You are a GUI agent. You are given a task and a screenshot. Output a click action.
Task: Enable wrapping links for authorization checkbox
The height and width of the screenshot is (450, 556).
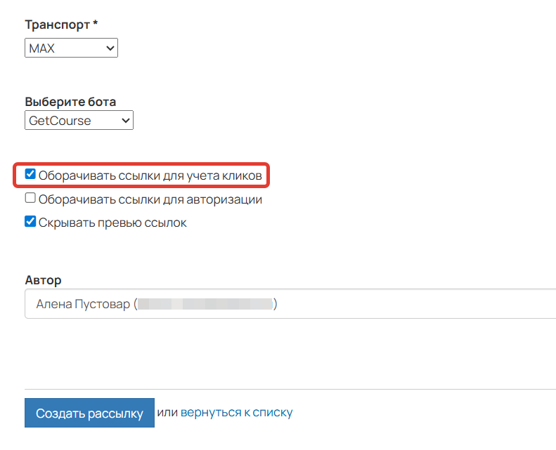click(x=30, y=199)
